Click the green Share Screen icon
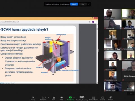 (x=70, y=97)
